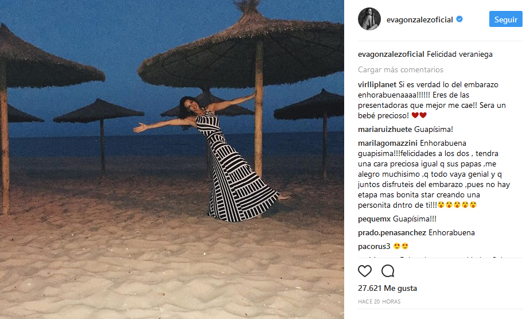Visit virlliplanet commenter profile
Screen dimensions: 526x319
click(377, 84)
